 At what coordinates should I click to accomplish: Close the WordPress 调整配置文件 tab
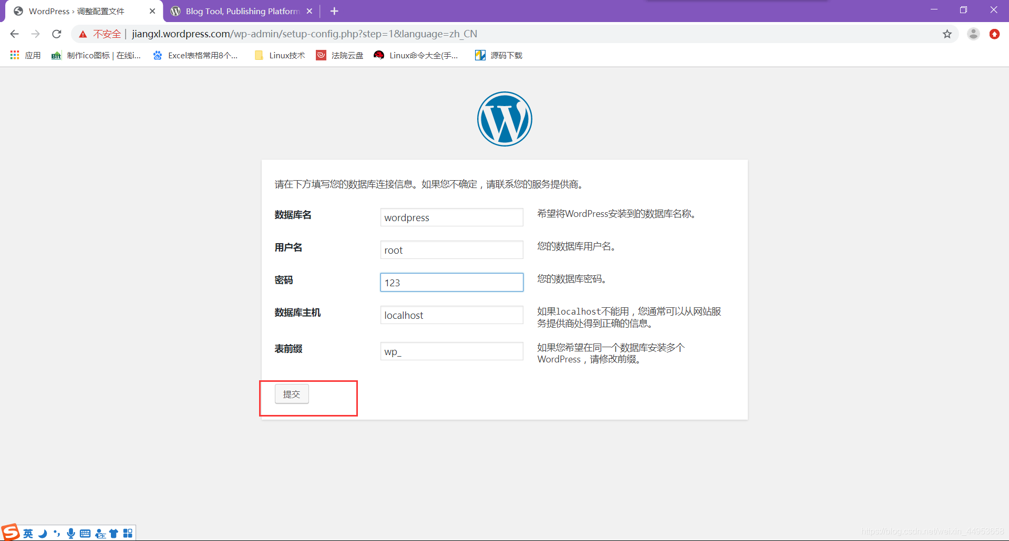152,11
